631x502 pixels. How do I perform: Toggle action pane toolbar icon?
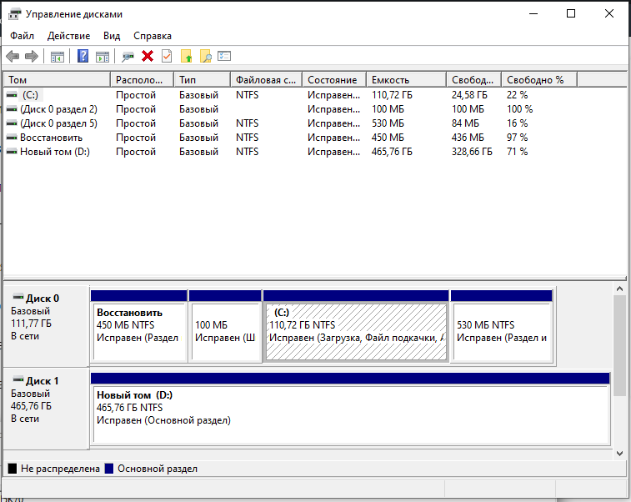point(103,57)
